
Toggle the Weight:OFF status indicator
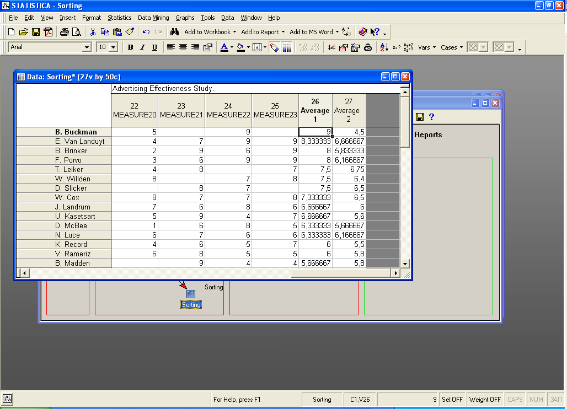click(485, 400)
